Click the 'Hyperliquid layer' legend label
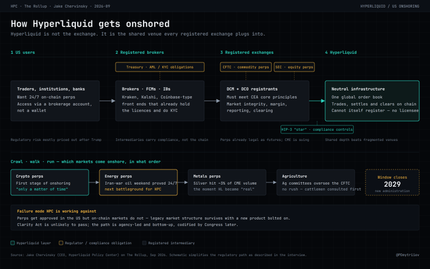This screenshot has width=430, height=269. tap(34, 243)
